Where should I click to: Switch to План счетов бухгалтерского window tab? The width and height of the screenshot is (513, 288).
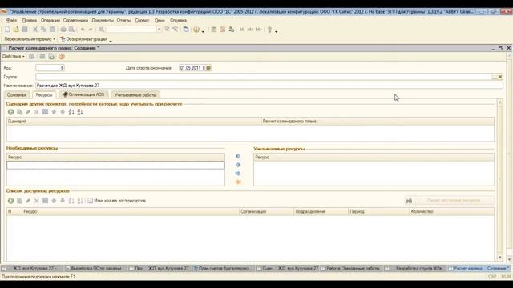(223, 269)
